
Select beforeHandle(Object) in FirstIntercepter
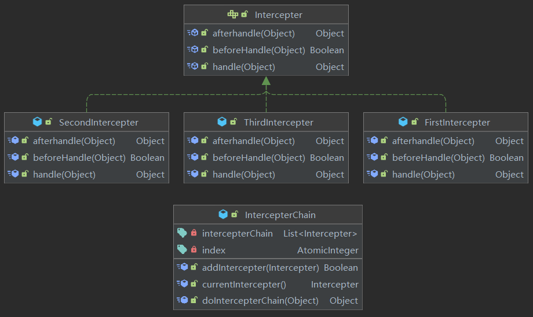438,158
